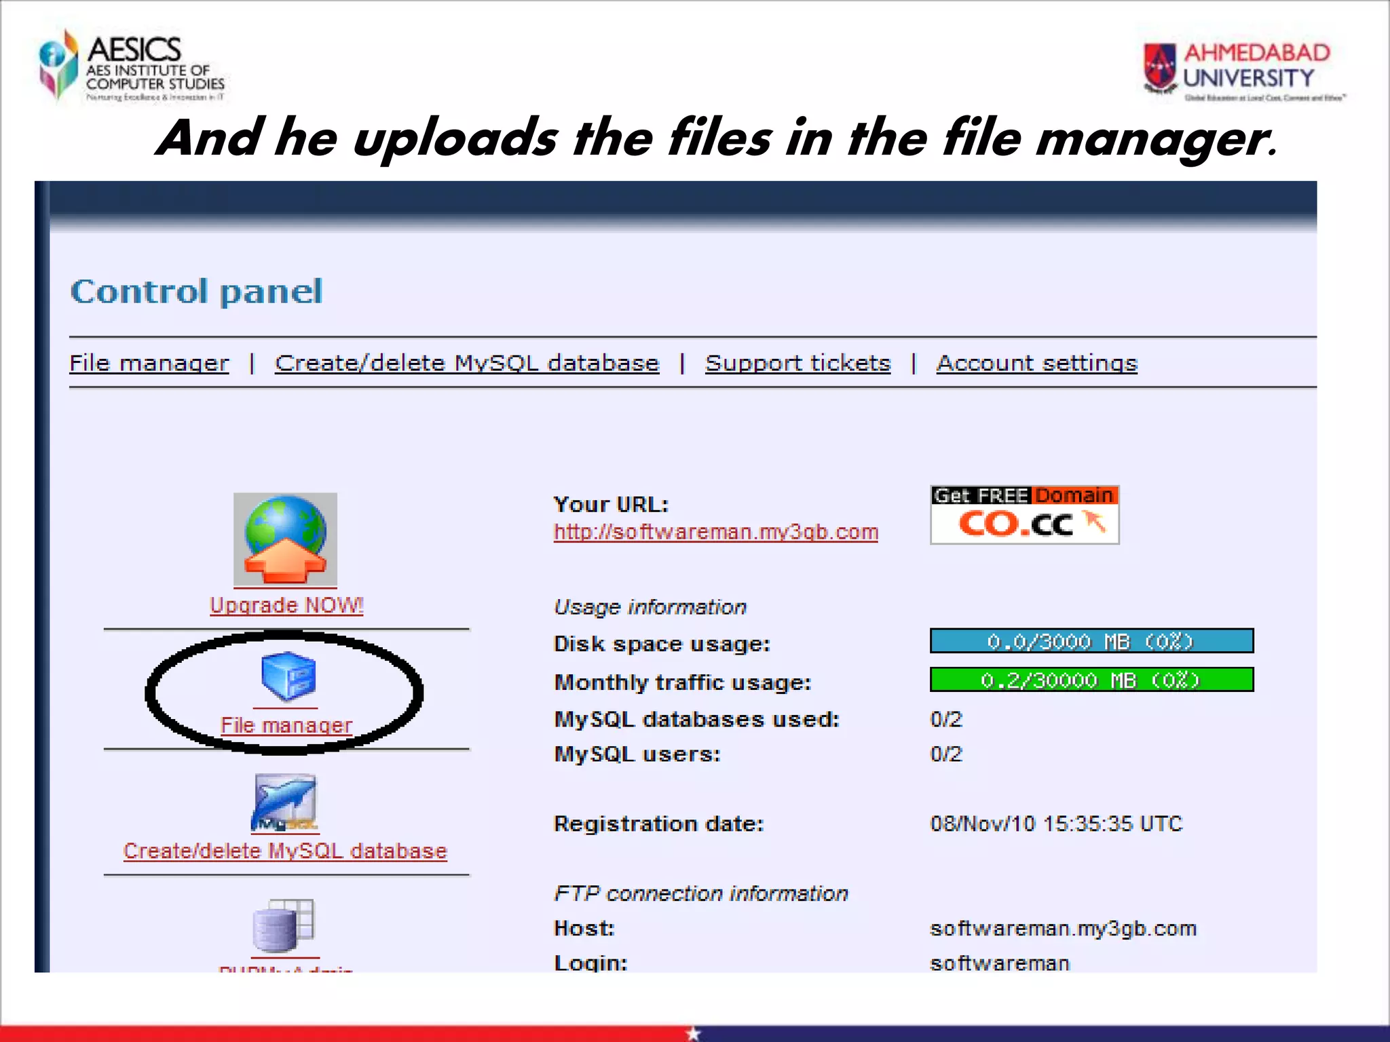Open File manager in top navigation
1390x1042 pixels.
(x=149, y=364)
